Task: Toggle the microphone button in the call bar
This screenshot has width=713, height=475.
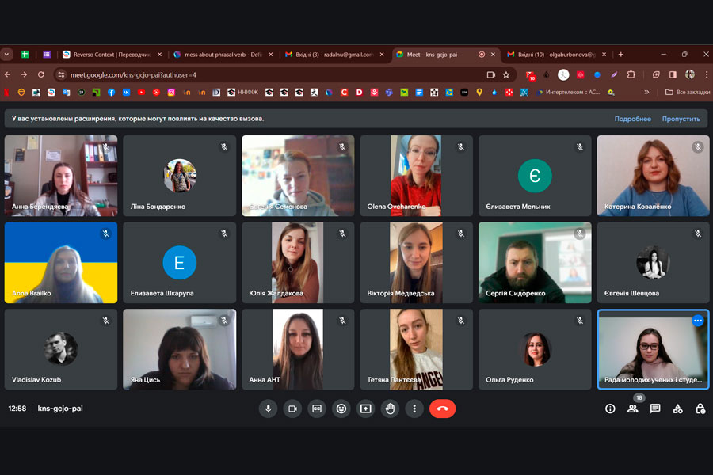Action: coord(269,408)
